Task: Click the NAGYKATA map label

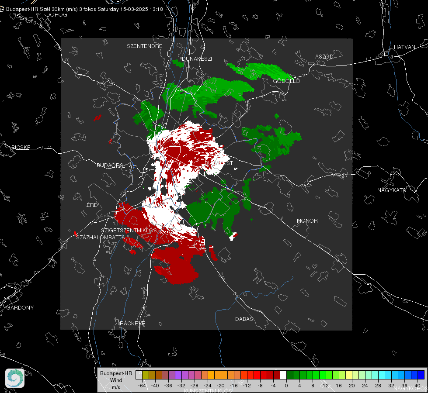Action: tap(392, 190)
